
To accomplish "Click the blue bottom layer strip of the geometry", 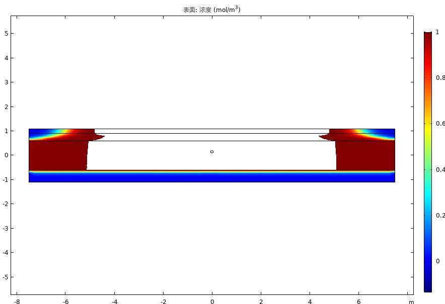I will pyautogui.click(x=211, y=177).
